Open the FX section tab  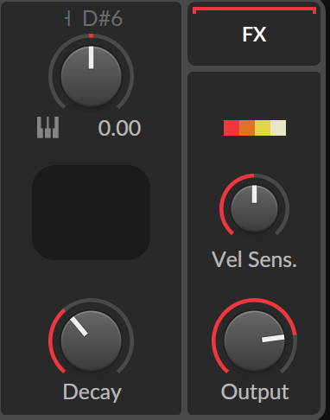click(x=254, y=34)
